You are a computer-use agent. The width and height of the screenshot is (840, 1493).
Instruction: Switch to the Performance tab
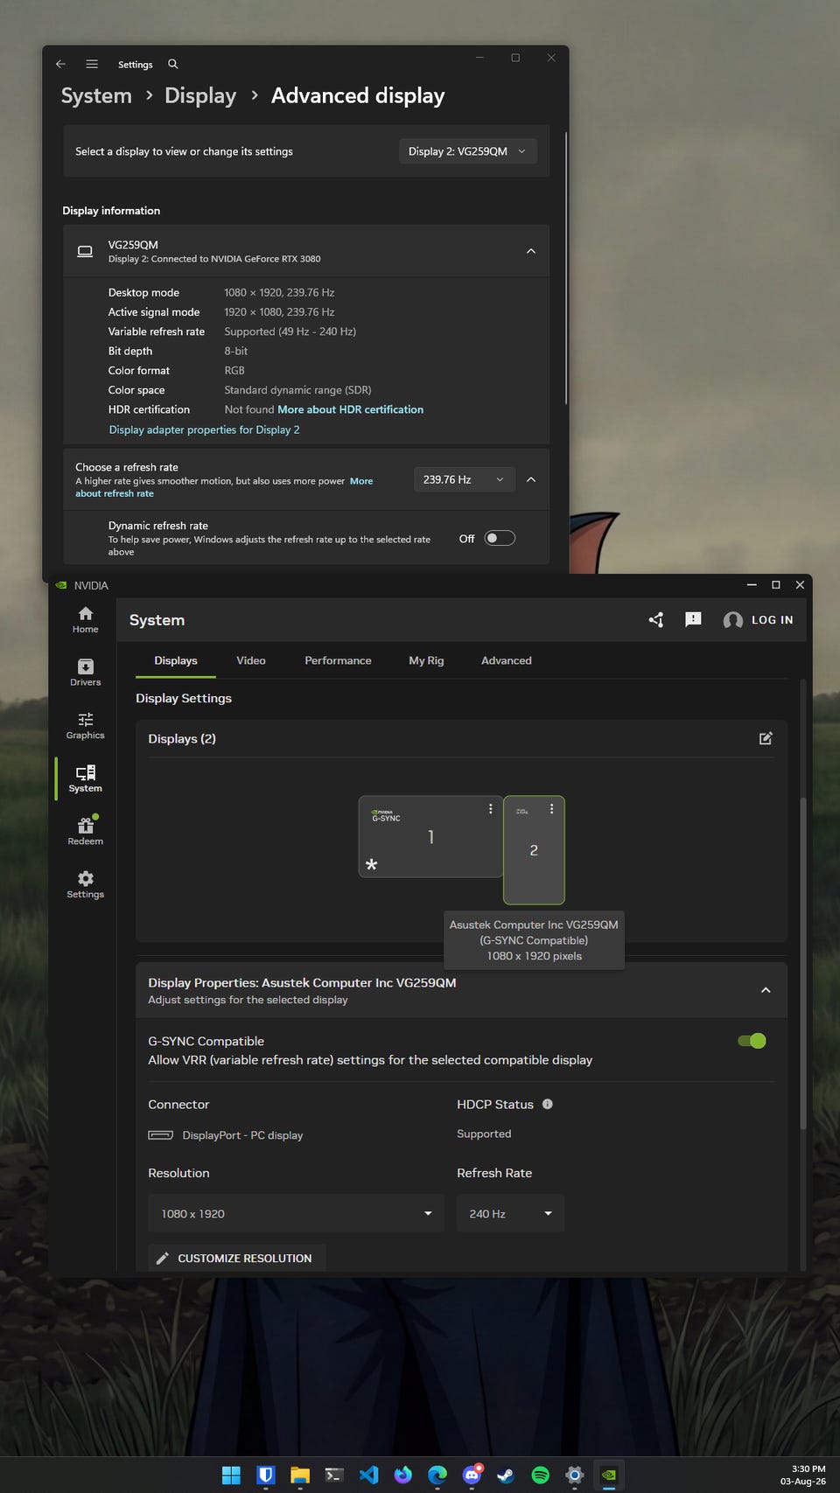[x=338, y=660]
